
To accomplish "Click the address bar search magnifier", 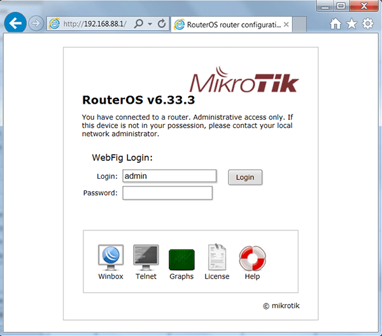I will point(139,24).
